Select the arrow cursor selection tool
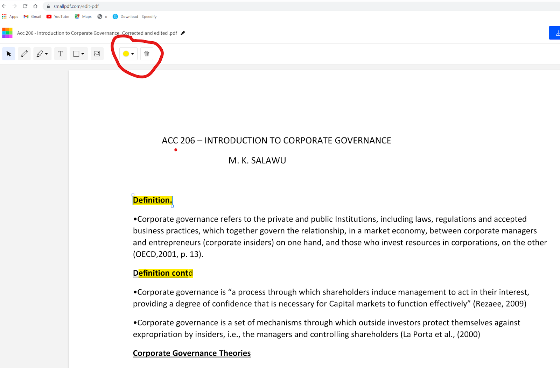This screenshot has width=560, height=368. click(9, 54)
